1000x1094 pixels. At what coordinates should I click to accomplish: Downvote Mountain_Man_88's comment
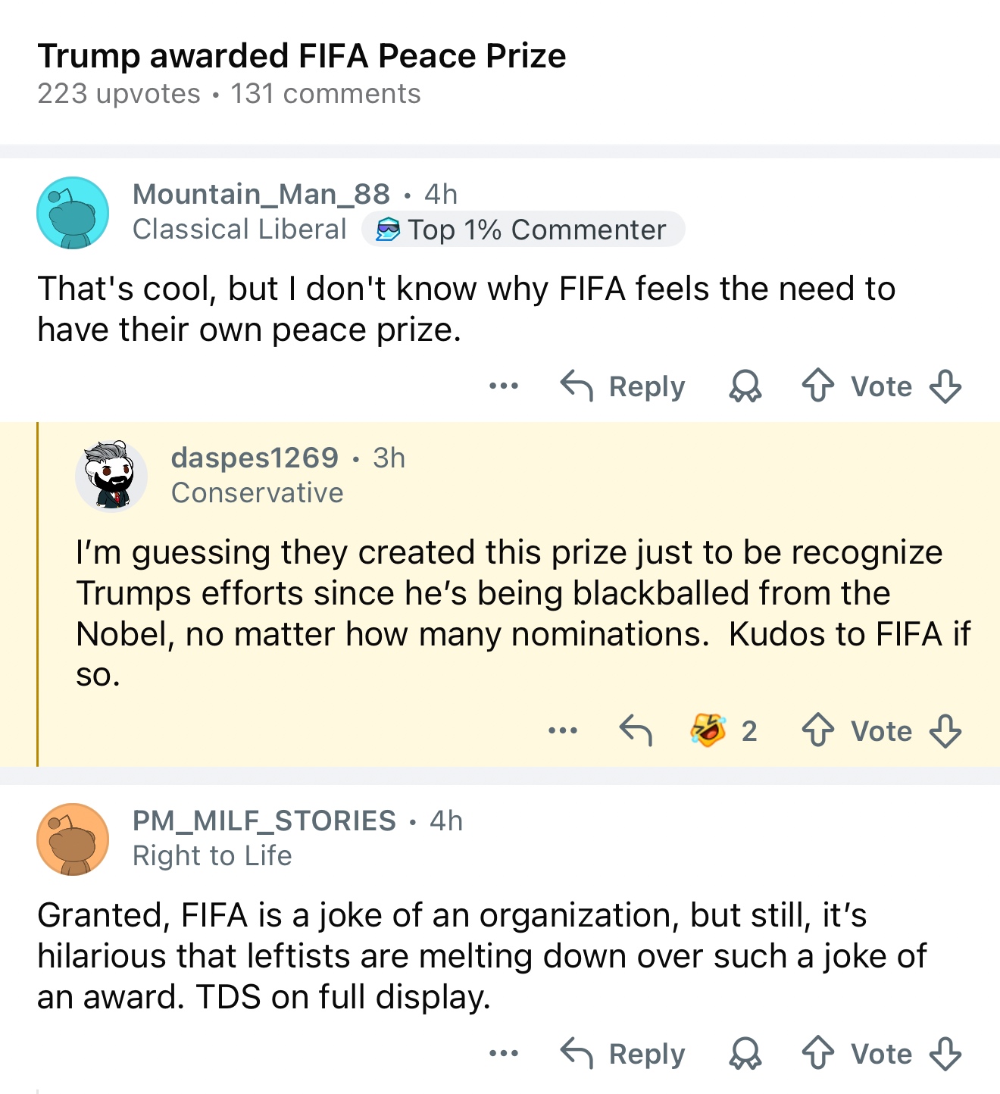point(945,386)
